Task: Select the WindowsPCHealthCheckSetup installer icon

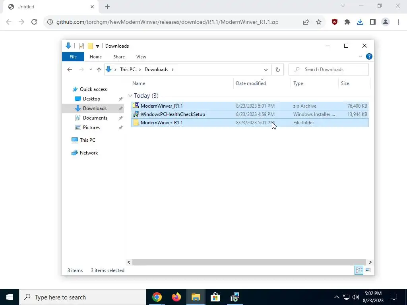Action: [x=136, y=114]
